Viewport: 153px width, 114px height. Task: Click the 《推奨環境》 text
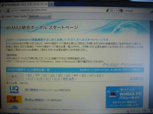tap(12, 55)
